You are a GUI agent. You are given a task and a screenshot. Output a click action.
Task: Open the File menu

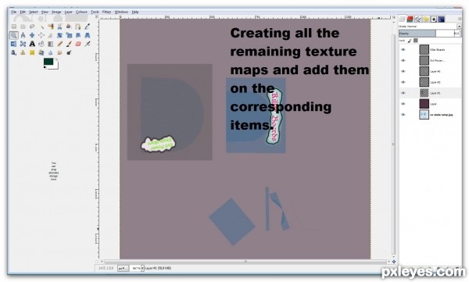pyautogui.click(x=14, y=12)
